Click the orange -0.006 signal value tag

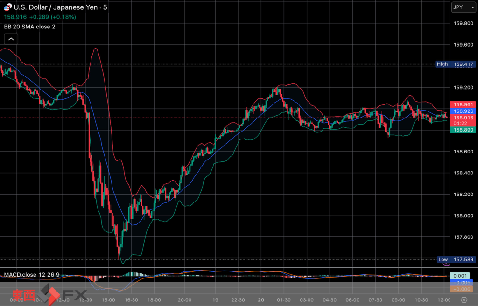tap(462, 289)
